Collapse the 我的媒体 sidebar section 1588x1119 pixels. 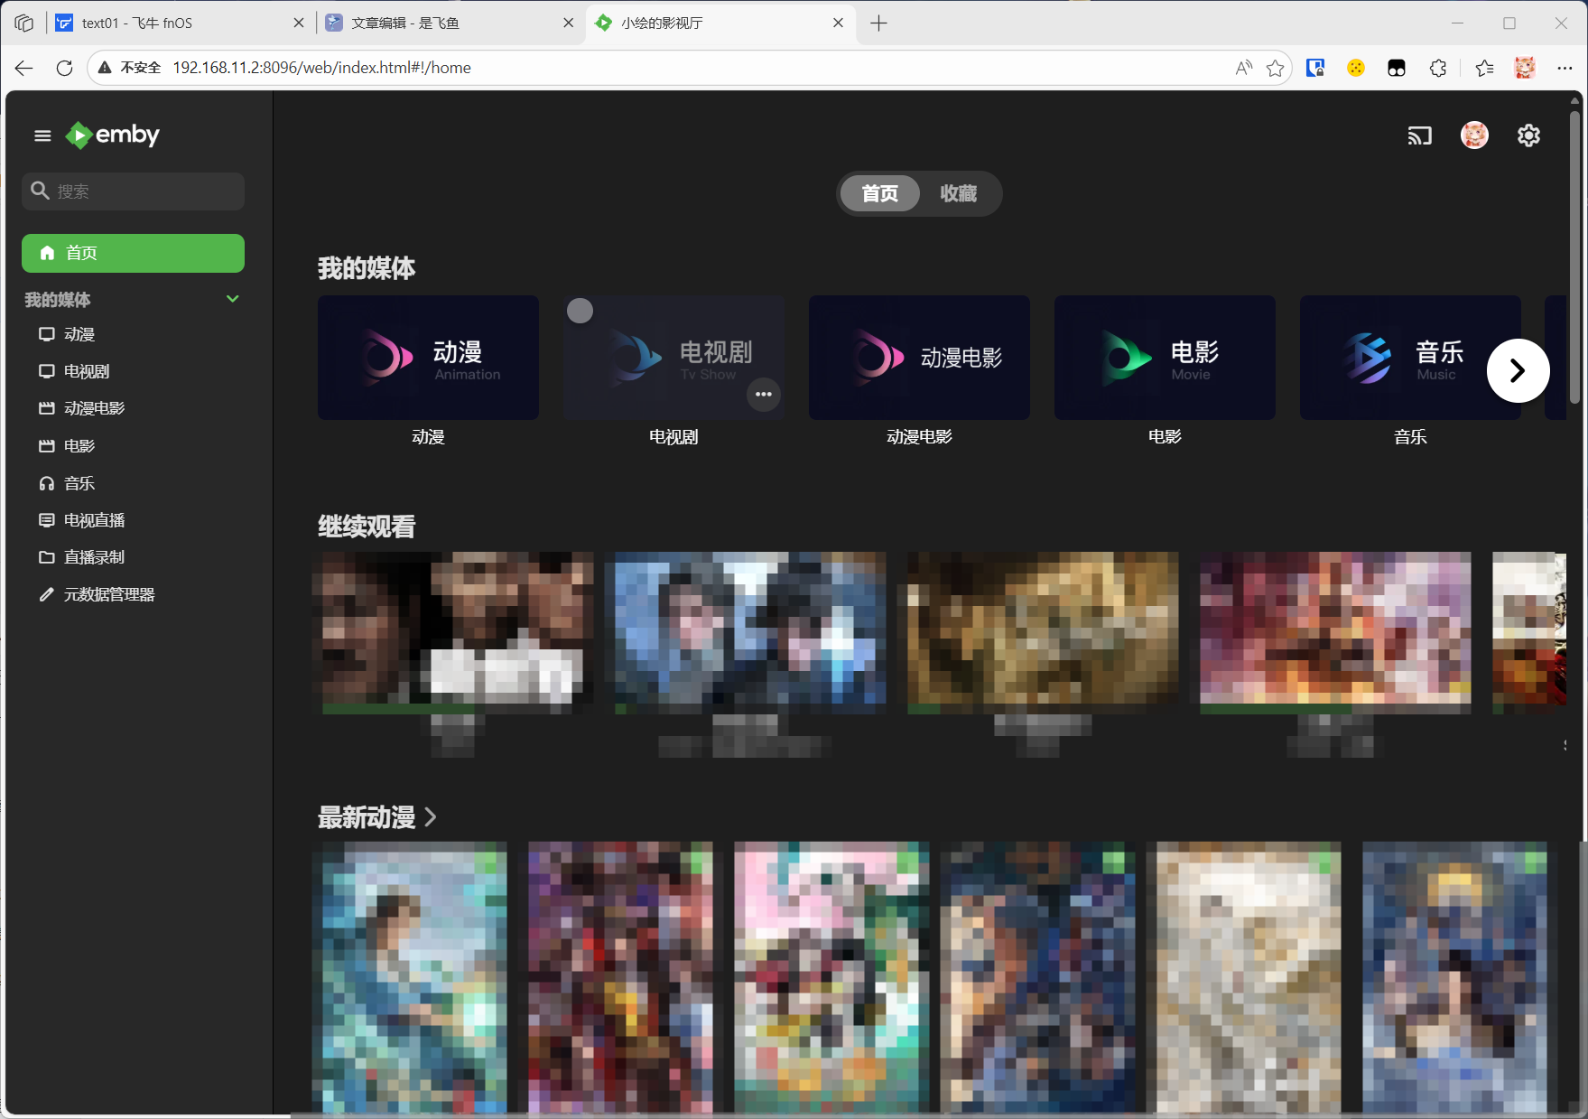232,299
